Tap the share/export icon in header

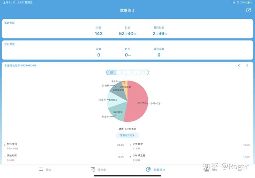pyautogui.click(x=249, y=10)
